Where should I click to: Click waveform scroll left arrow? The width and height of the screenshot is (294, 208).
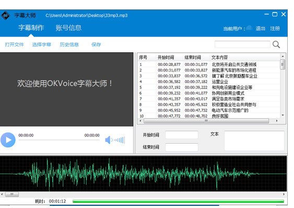[x=2, y=194]
